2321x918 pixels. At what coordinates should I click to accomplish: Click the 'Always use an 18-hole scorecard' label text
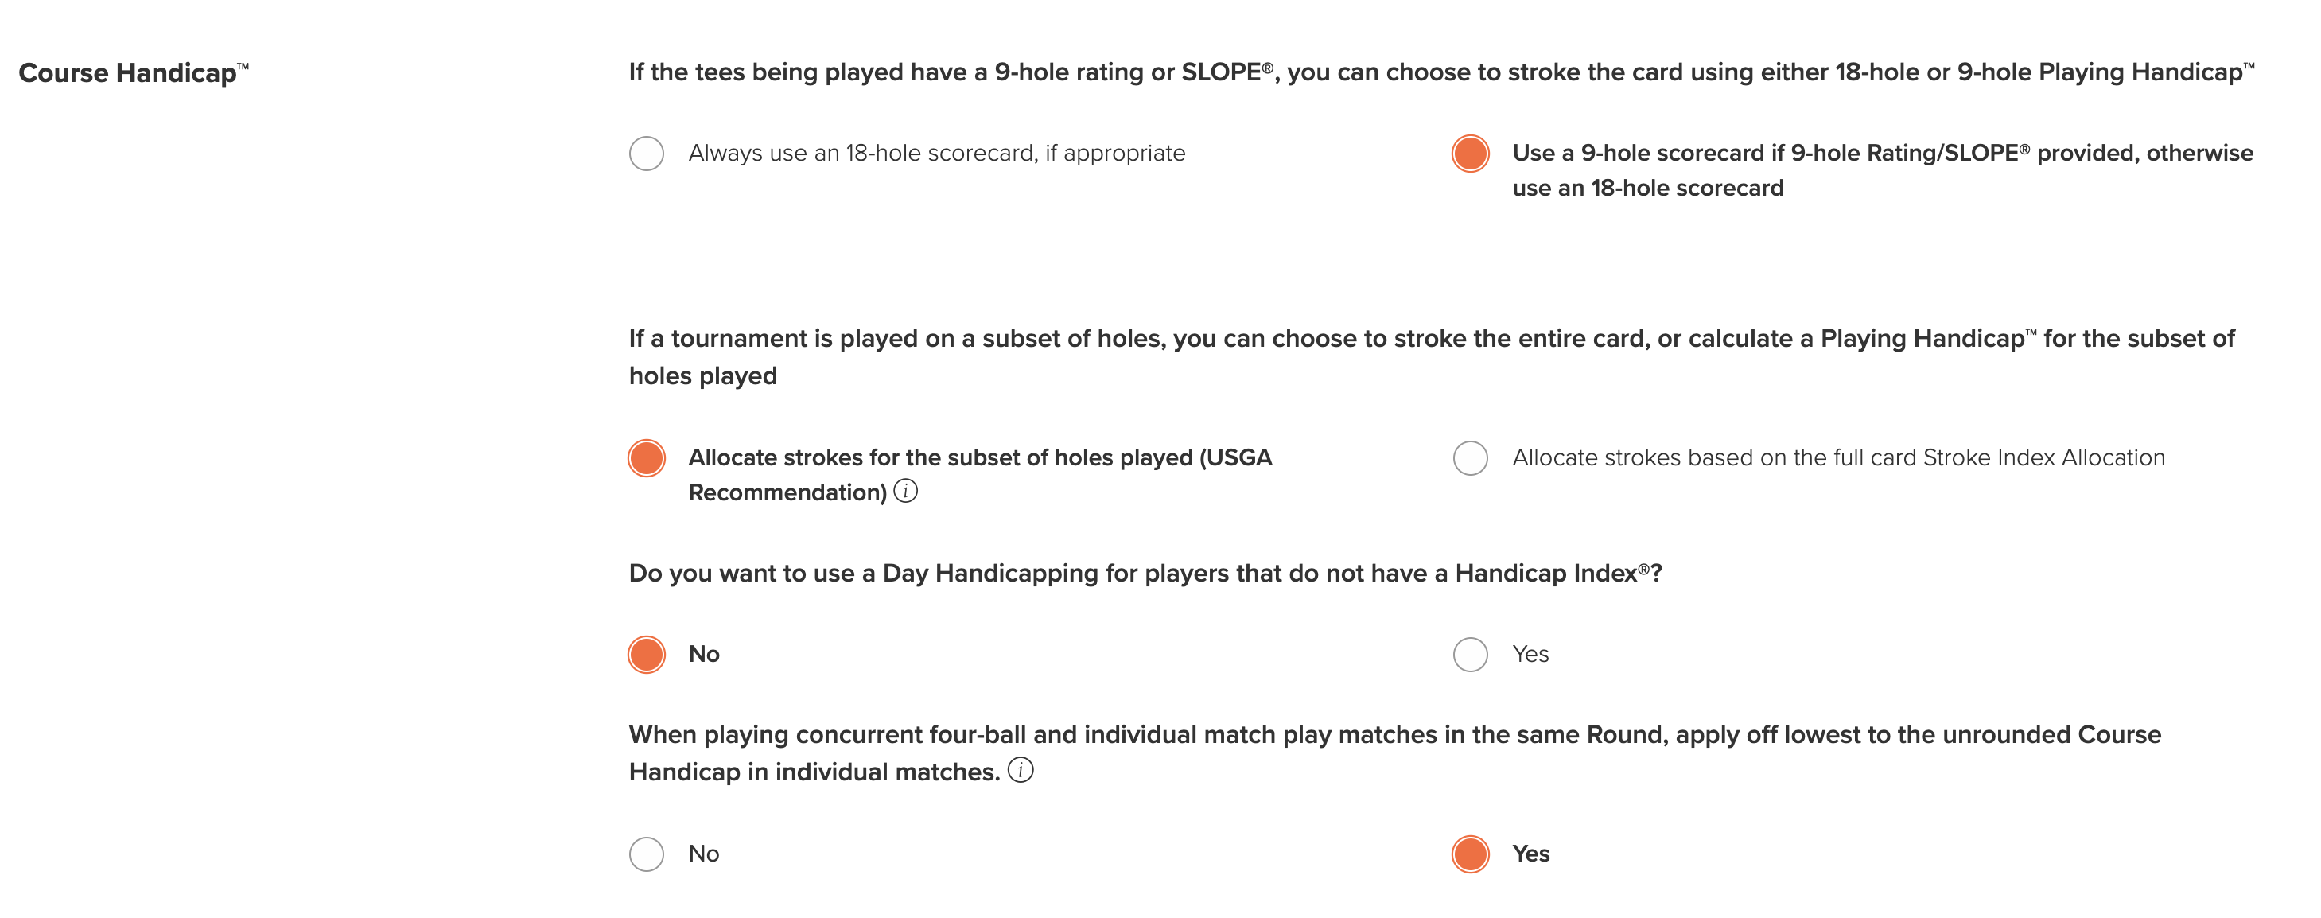pos(936,154)
